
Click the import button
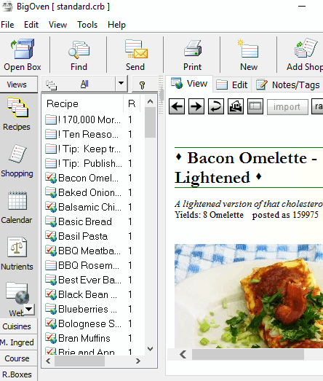(x=287, y=107)
